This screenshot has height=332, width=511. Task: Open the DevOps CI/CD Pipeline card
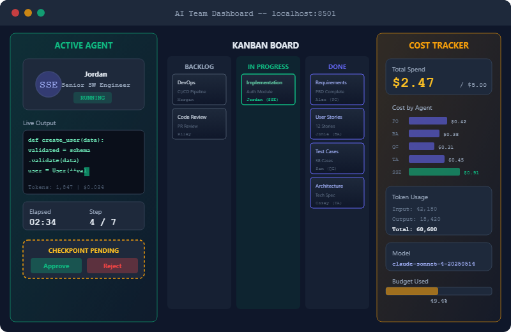click(199, 89)
